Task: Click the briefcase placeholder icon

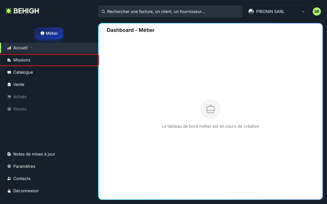Action: [211, 109]
